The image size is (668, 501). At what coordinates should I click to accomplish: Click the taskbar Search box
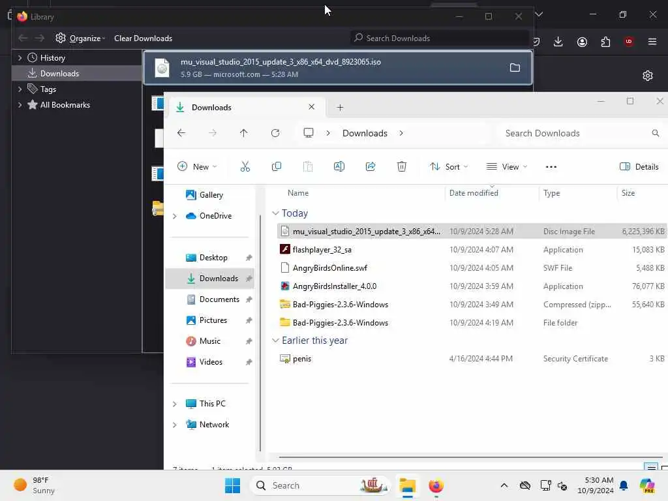click(x=320, y=485)
